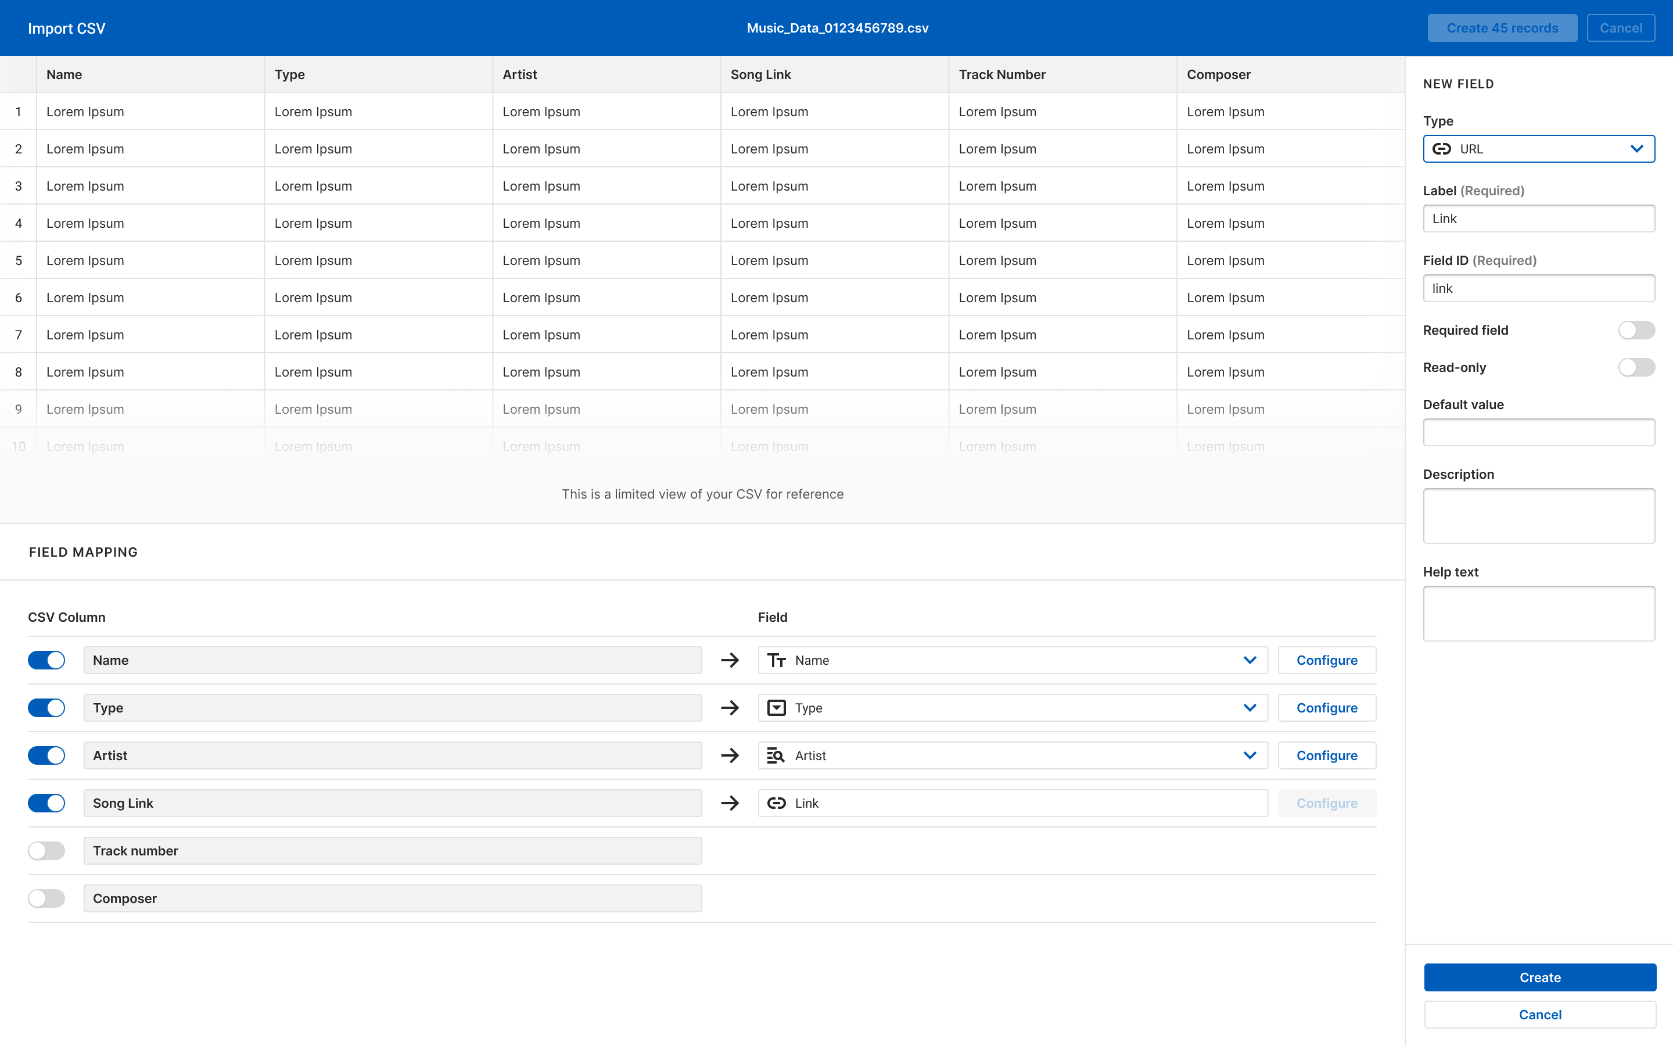Click into the Default value input
The width and height of the screenshot is (1673, 1046).
(x=1538, y=432)
